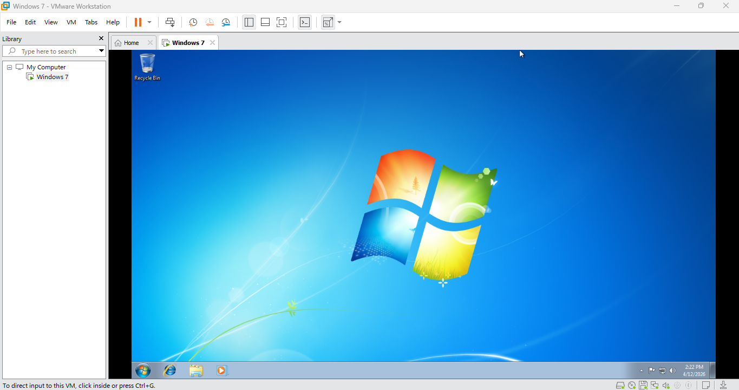Viewport: 739px width, 390px height.
Task: Select Windows 7 in the Library tree
Action: pyautogui.click(x=52, y=76)
